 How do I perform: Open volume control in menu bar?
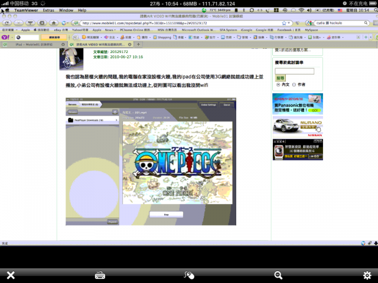(309, 10)
